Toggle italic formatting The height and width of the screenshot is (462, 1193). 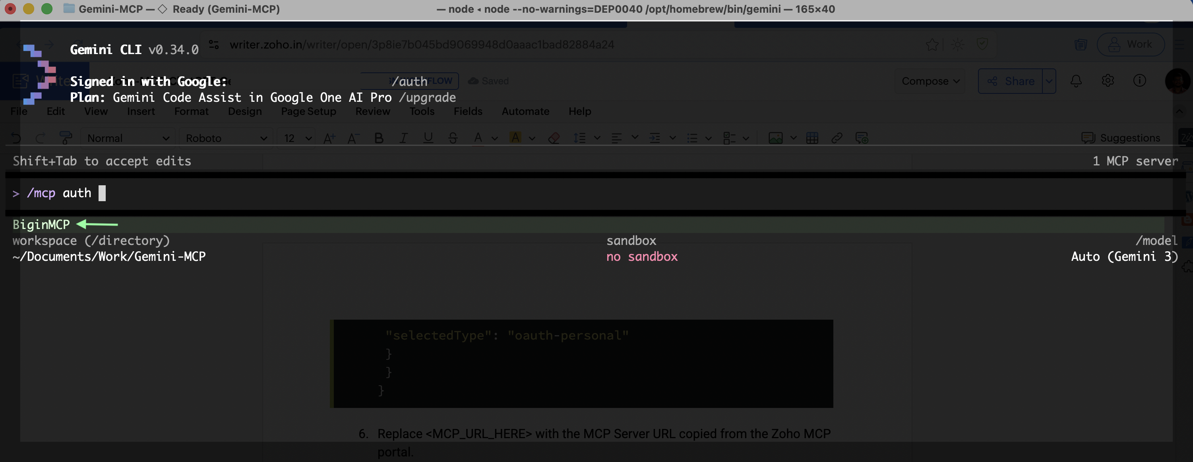[x=403, y=138]
